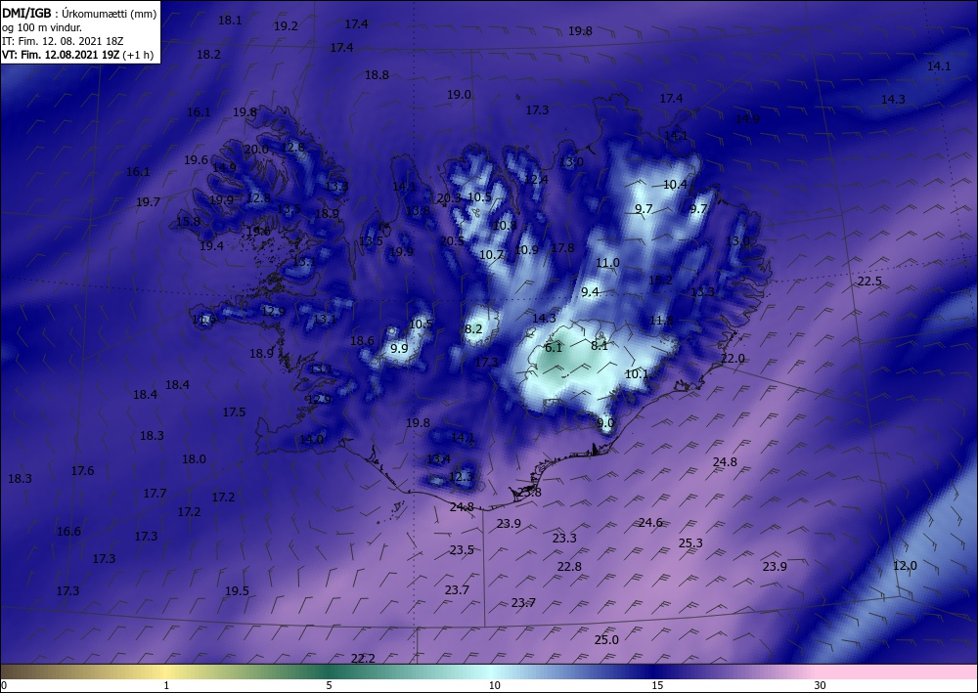The height and width of the screenshot is (693, 978).
Task: Select the 18.6 value label
Action: 362,340
